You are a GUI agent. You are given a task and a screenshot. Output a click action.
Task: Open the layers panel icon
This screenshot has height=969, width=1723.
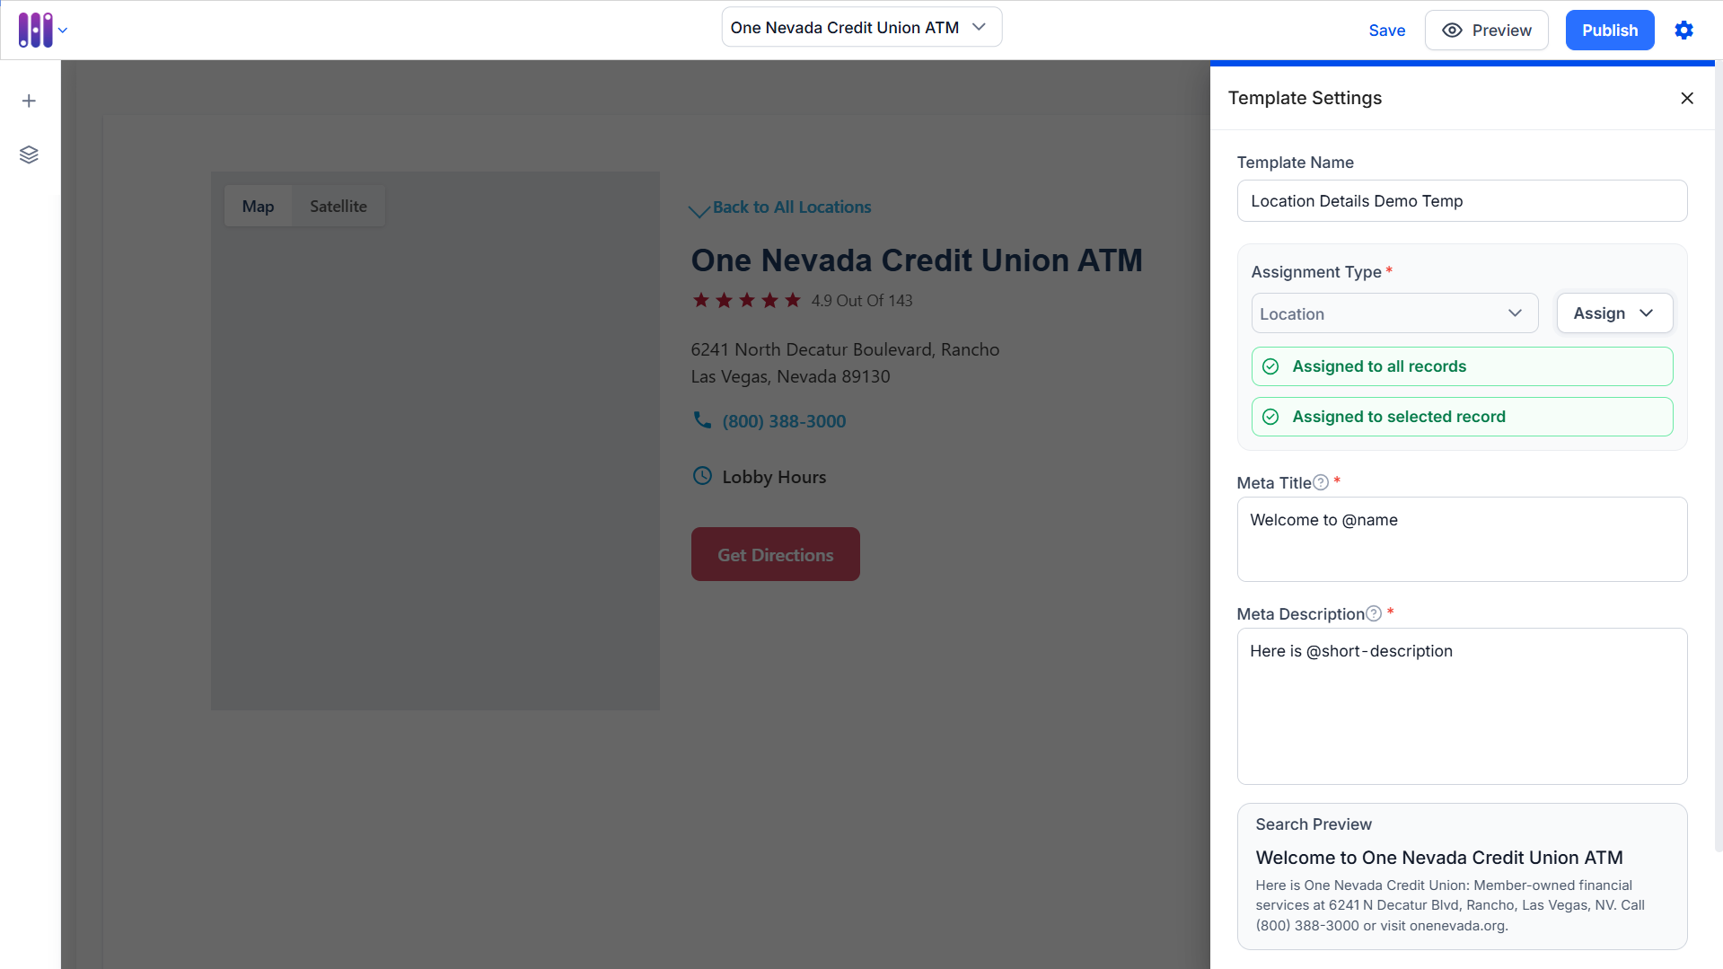coord(29,154)
